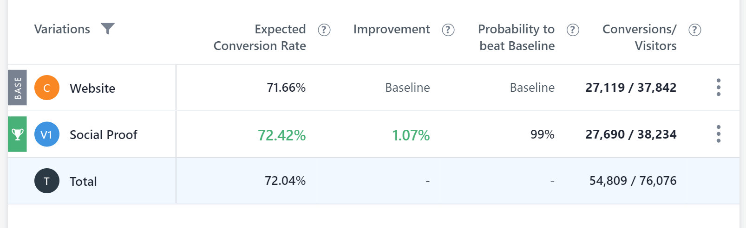Show the Improvement column help tooltip
Screen dimensions: 746x228
click(448, 30)
